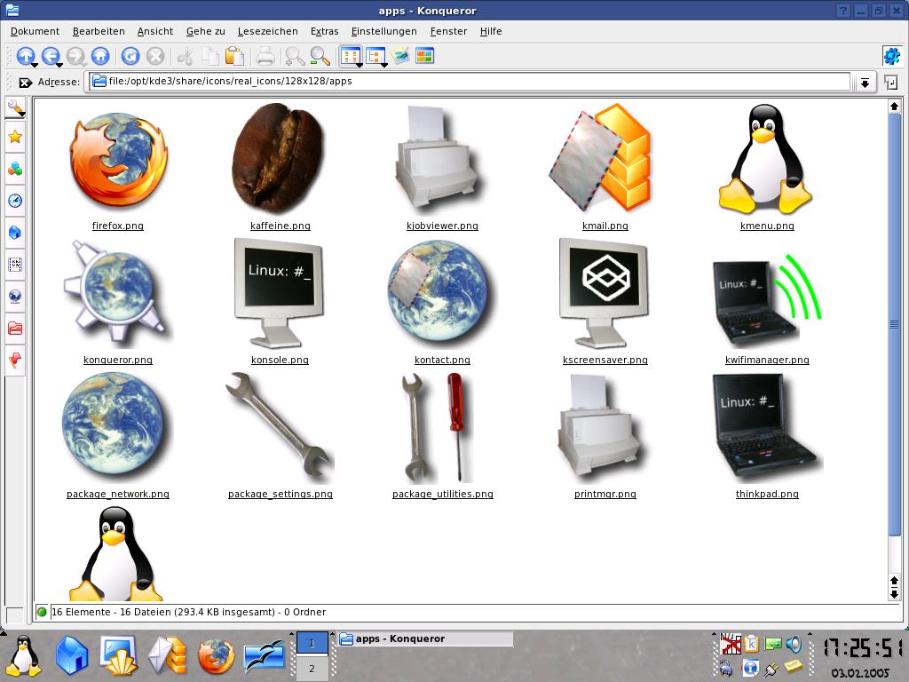Open the firefox.png file link
This screenshot has width=909, height=682.
pyautogui.click(x=118, y=226)
